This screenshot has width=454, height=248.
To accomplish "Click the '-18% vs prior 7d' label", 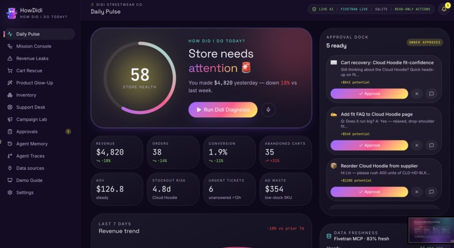I will [x=286, y=228].
